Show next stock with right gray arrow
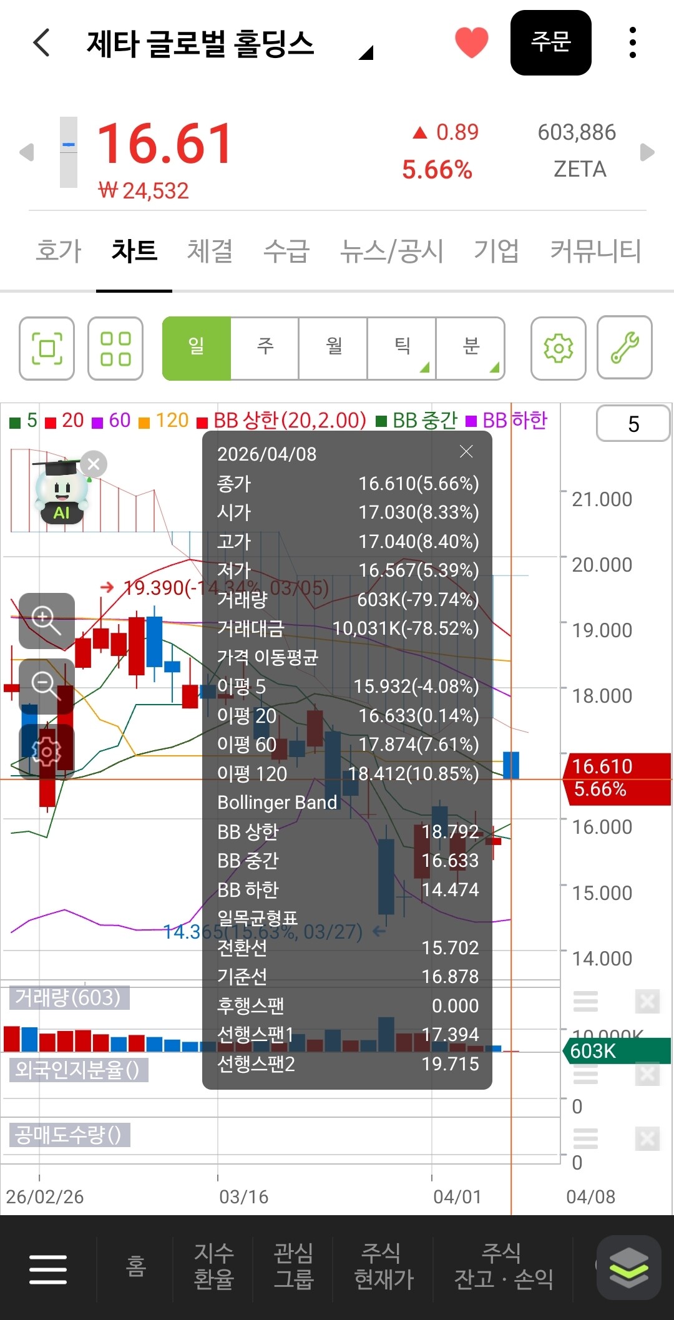 tap(648, 152)
